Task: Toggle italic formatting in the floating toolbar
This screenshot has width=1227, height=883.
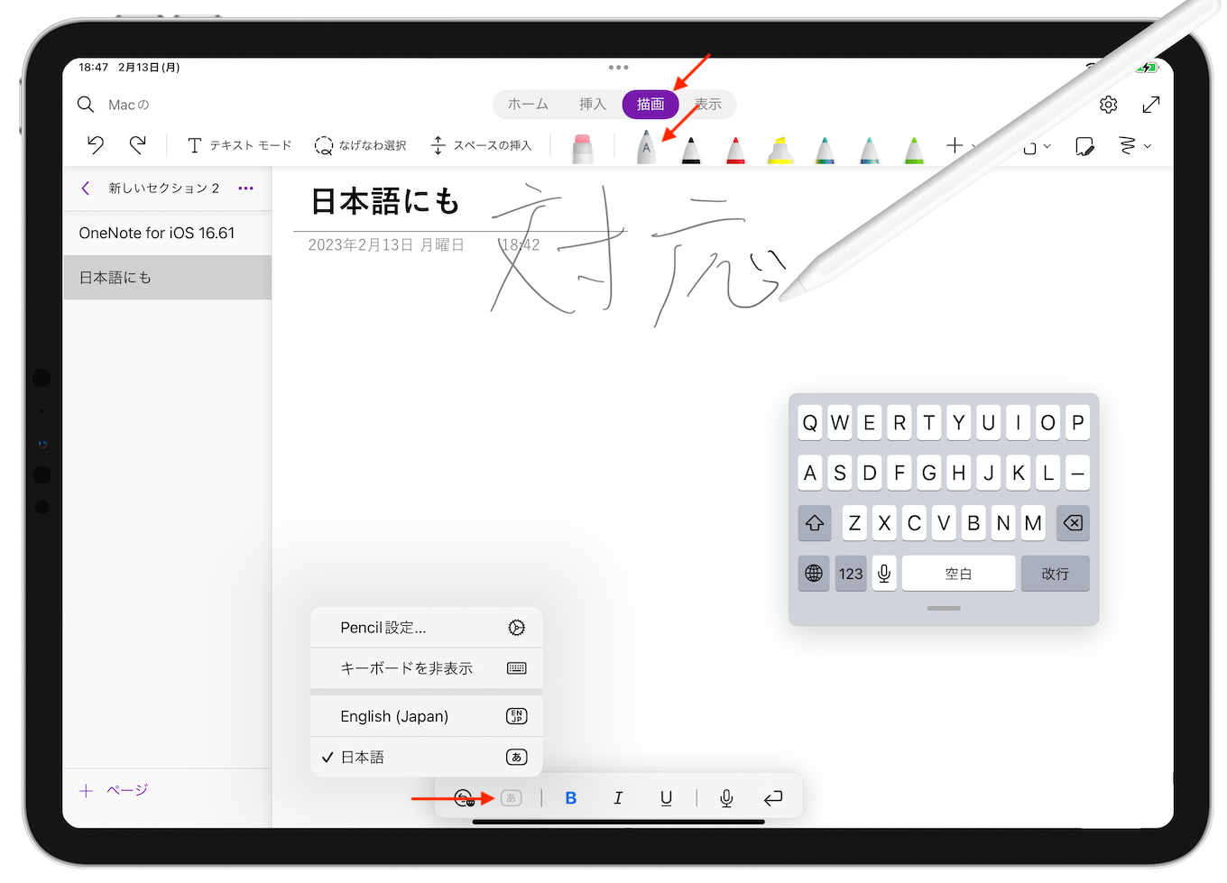Action: (x=618, y=798)
